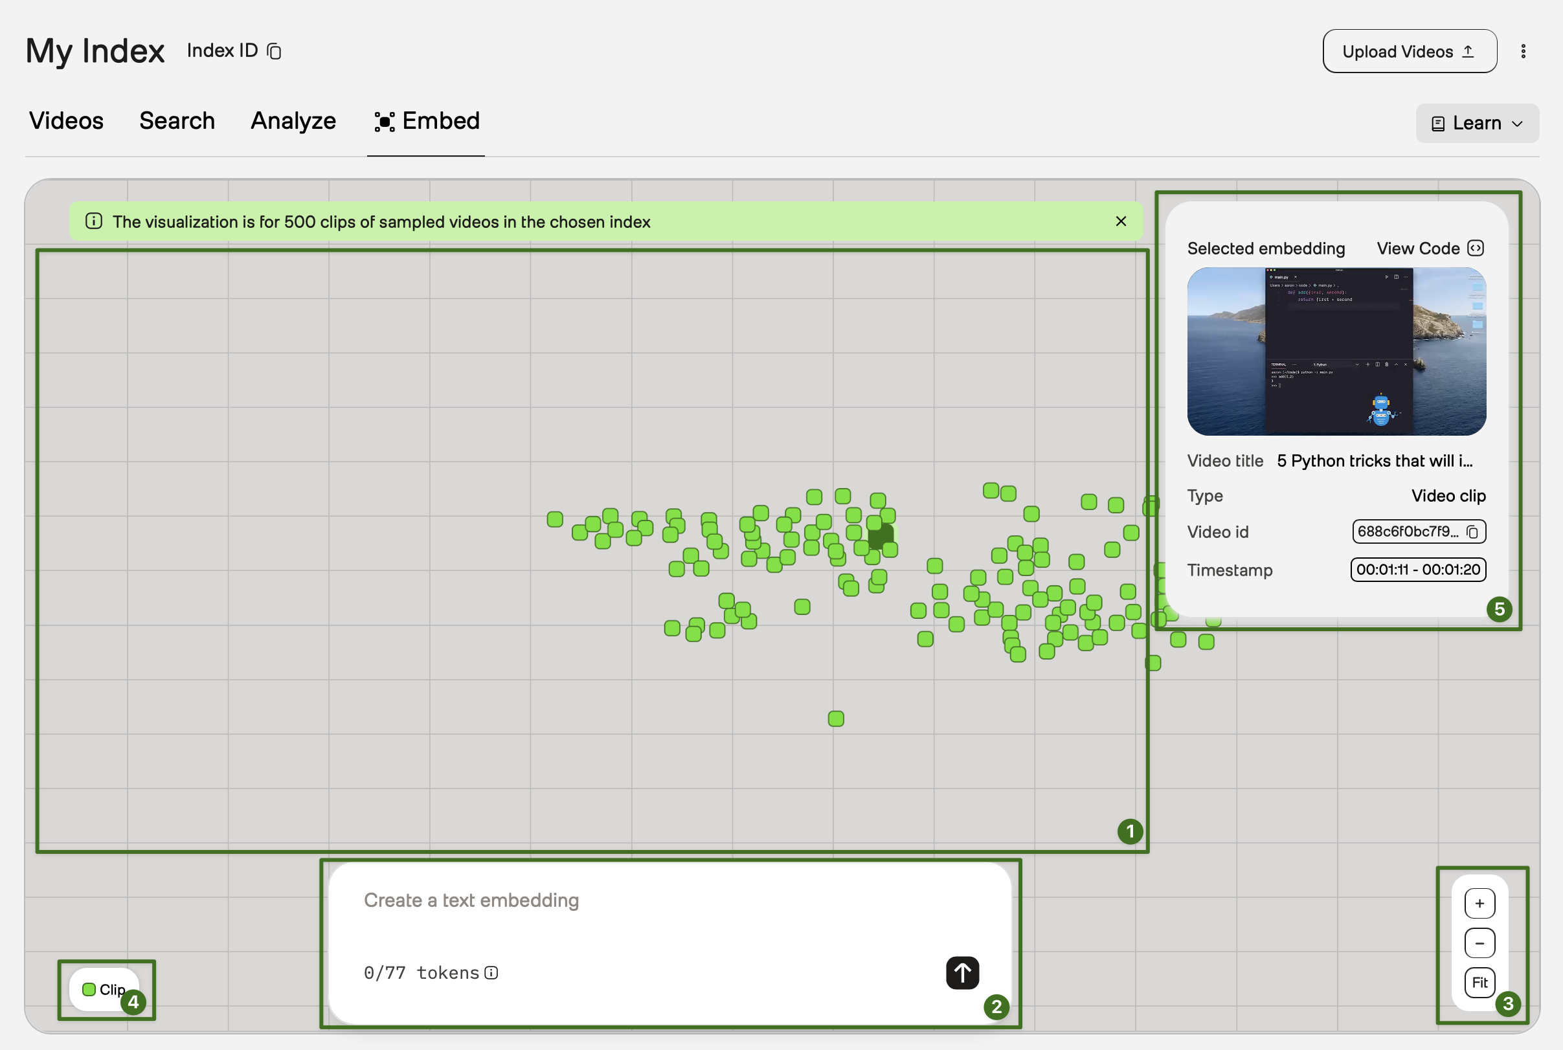Screen dimensions: 1563x1050
Task: Click the info icon in the green banner
Action: 93,221
